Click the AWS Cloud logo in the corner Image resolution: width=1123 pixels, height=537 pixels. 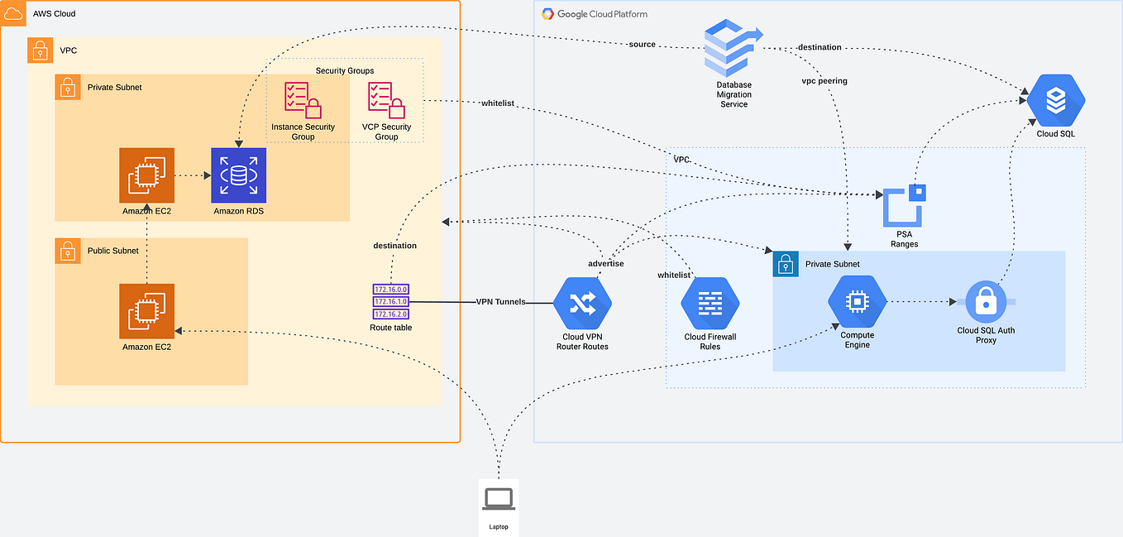coord(12,12)
